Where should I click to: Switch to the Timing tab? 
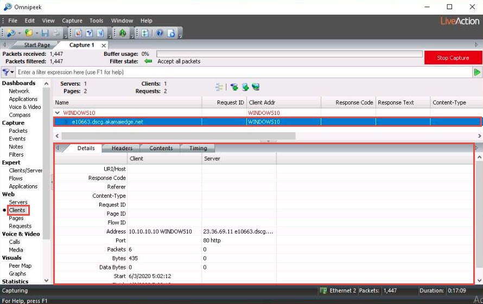pyautogui.click(x=198, y=148)
